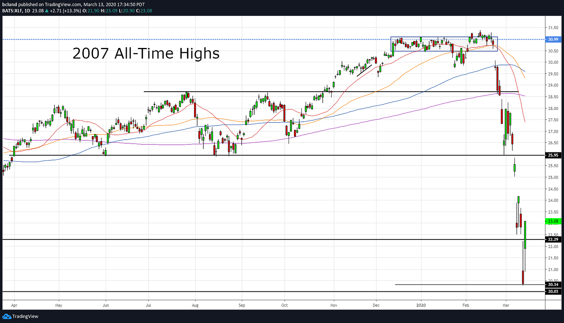Viewport: 564px width, 323px height.
Task: Click the 30.50 price axis tick
Action: coord(553,51)
